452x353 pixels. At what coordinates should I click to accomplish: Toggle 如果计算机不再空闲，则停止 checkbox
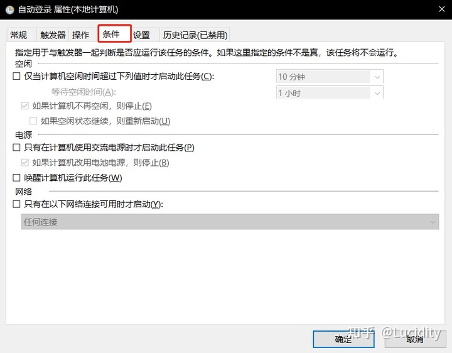click(25, 106)
